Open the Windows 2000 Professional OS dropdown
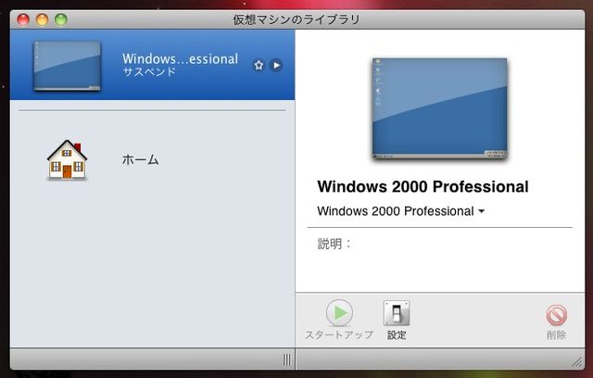The height and width of the screenshot is (378, 593). tap(400, 211)
